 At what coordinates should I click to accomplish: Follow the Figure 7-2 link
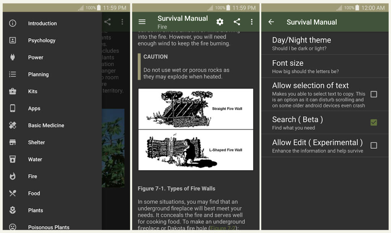[223, 228]
